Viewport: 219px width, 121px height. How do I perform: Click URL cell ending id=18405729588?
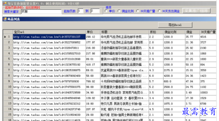click(49, 92)
